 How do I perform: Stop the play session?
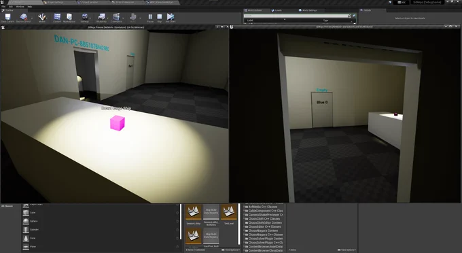pyautogui.click(x=160, y=18)
